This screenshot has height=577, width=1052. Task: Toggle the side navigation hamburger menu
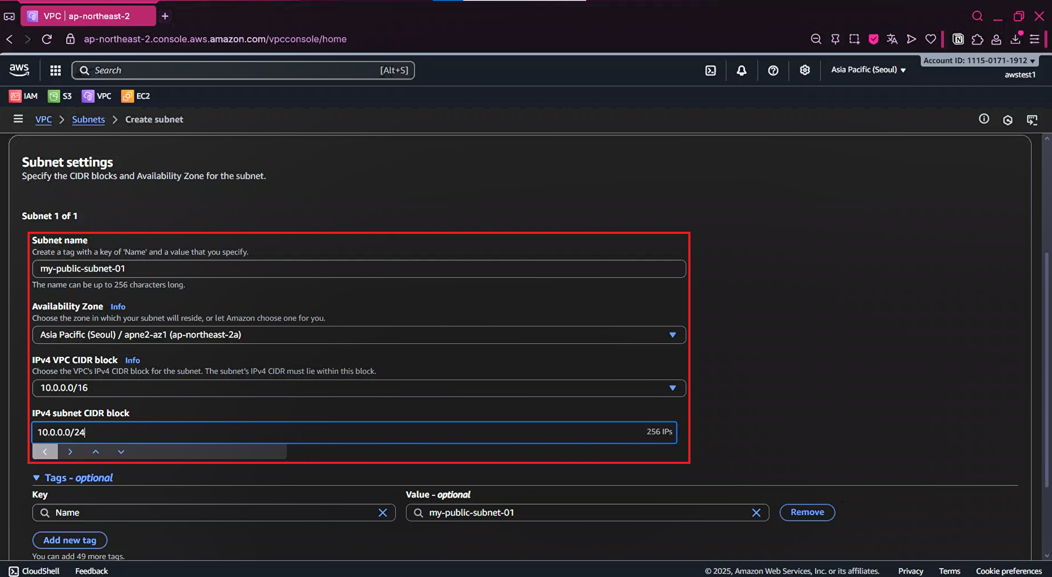pyautogui.click(x=18, y=119)
